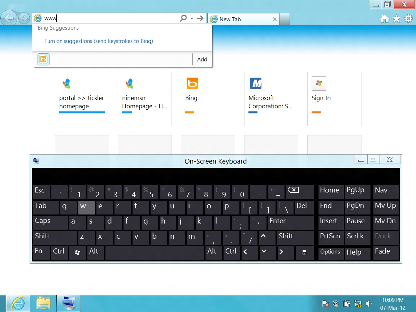Image resolution: width=416 pixels, height=312 pixels.
Task: Open the Sign In site tile
Action: tap(334, 99)
